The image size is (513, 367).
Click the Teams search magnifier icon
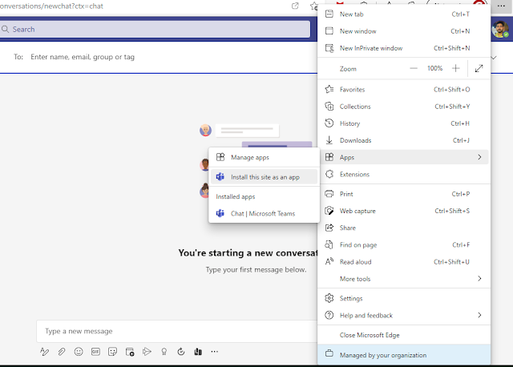[x=5, y=29]
